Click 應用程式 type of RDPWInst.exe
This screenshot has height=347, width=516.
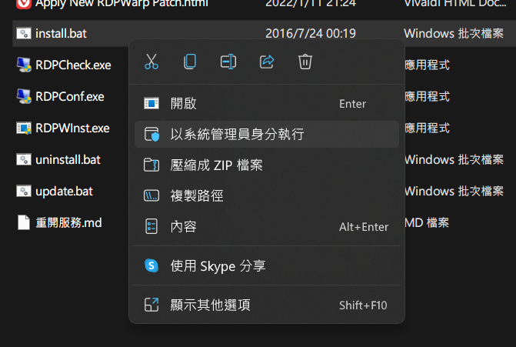tap(427, 128)
